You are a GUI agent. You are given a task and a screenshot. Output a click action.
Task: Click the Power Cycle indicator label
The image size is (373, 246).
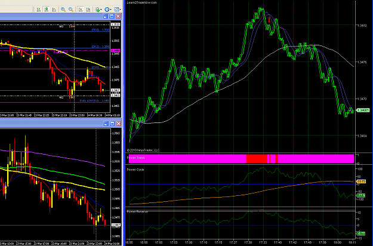tap(135, 170)
